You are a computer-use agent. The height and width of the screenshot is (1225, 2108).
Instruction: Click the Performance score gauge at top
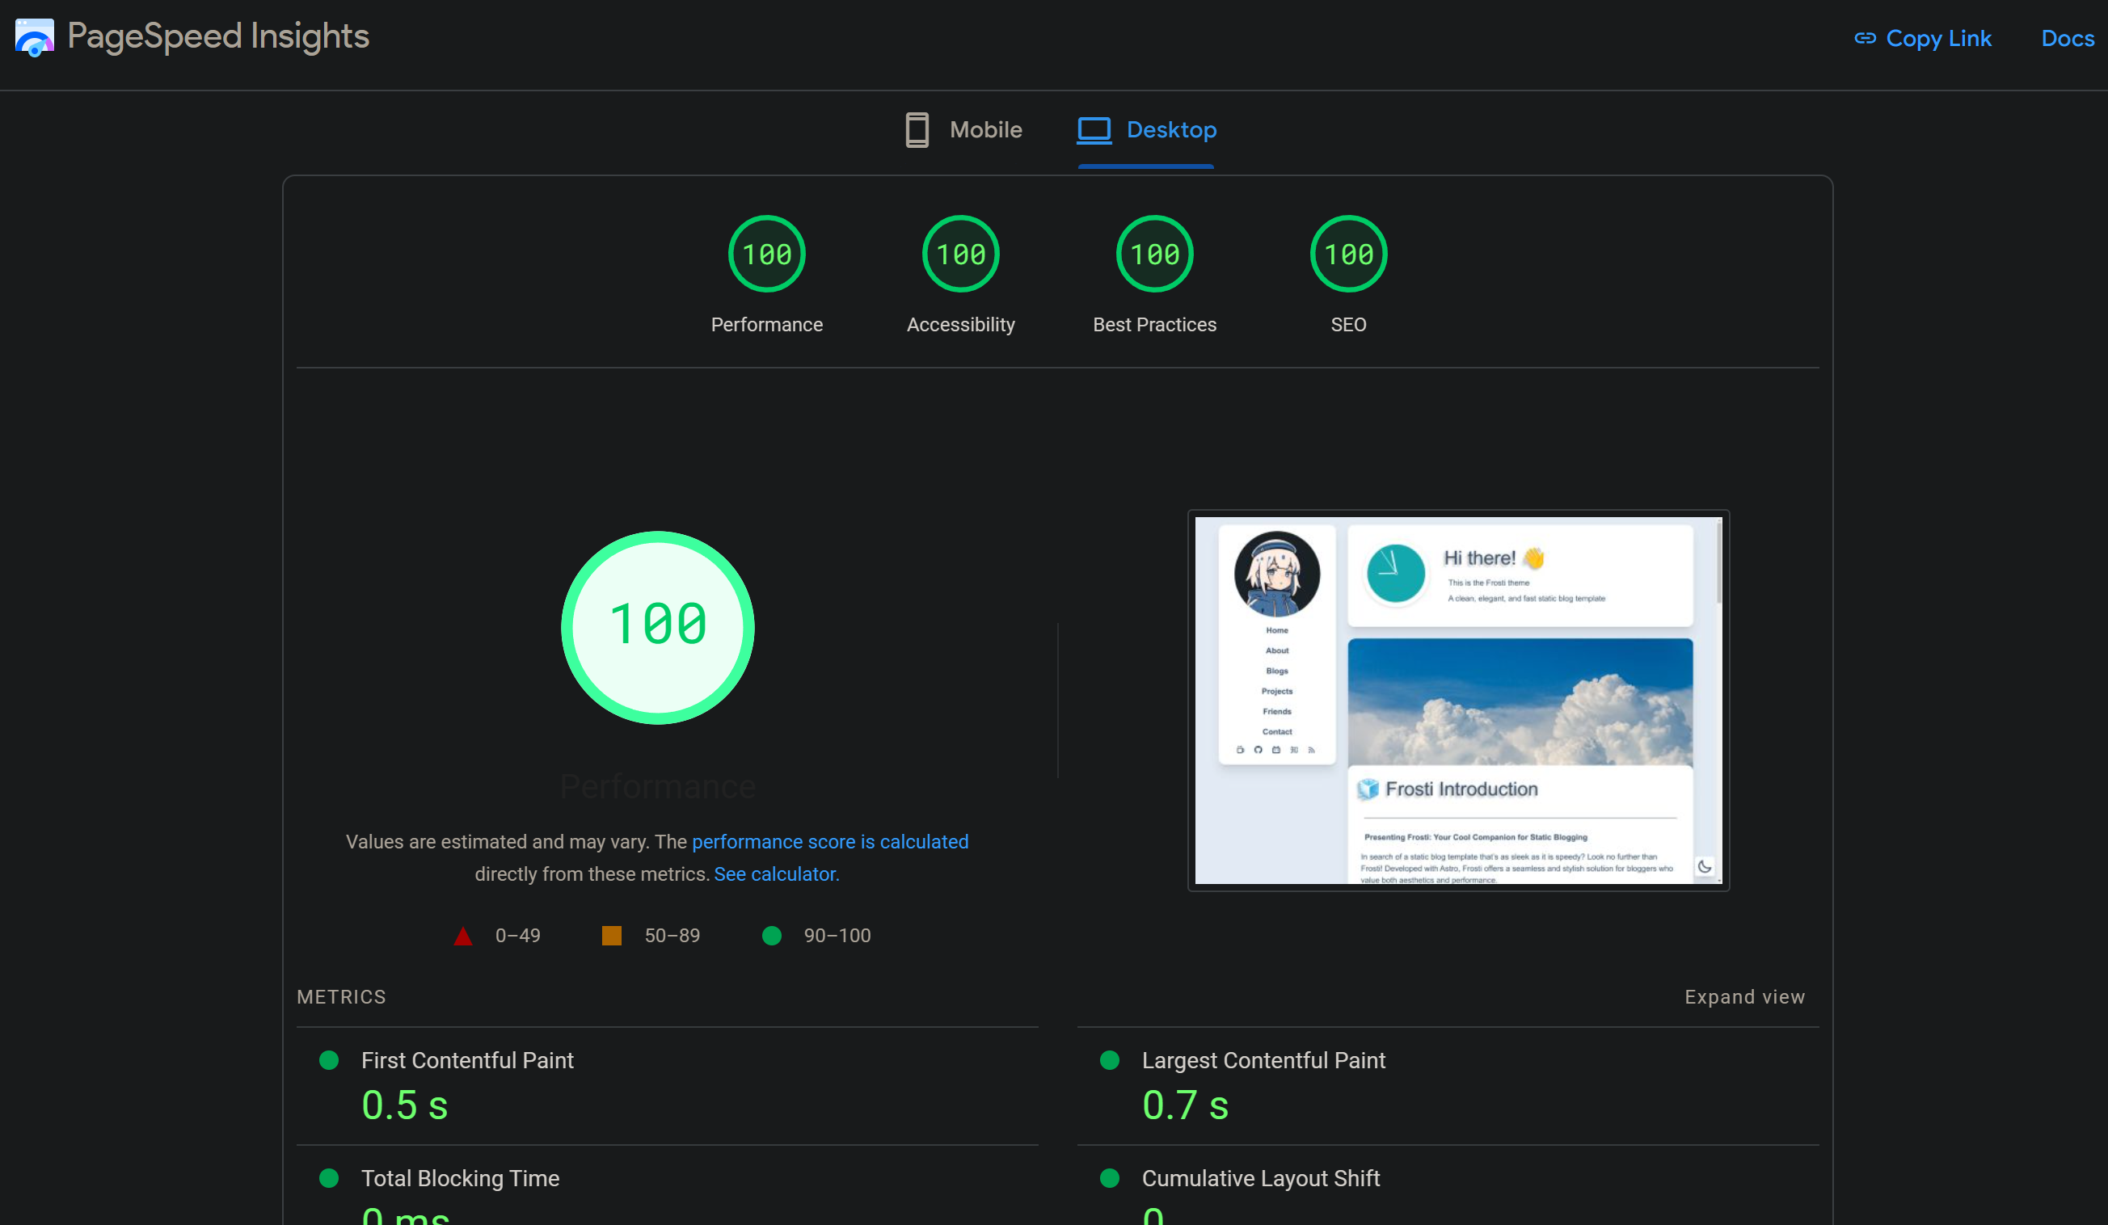click(766, 255)
